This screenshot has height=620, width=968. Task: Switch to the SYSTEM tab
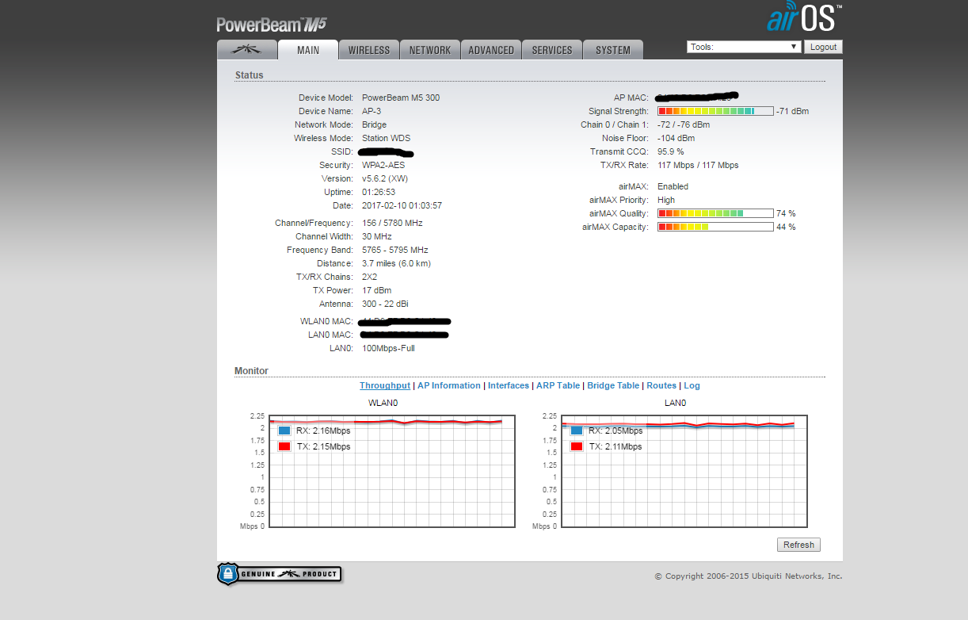(613, 50)
